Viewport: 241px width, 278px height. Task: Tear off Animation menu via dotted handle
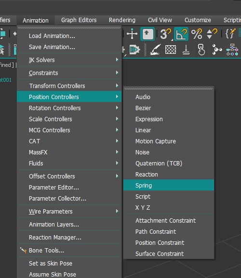coord(69,28)
